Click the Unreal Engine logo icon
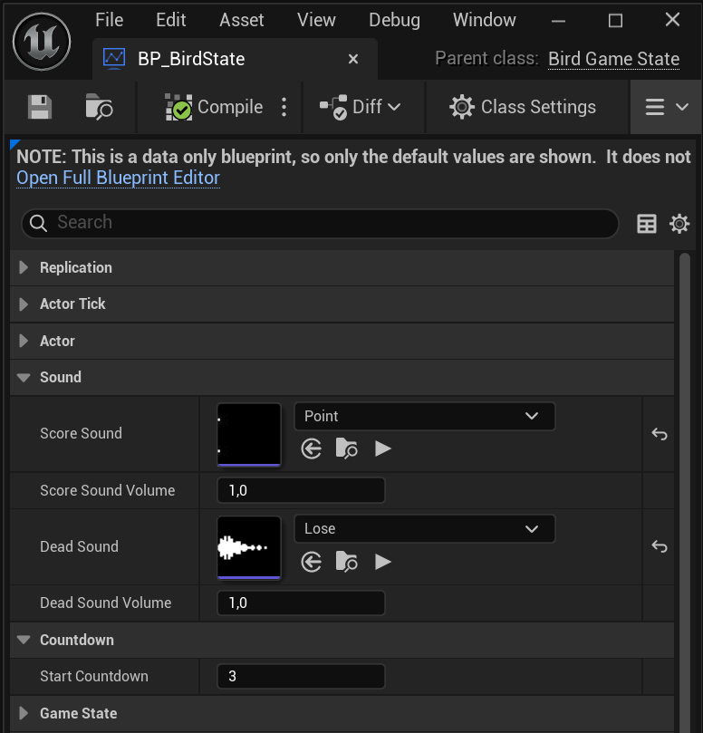Screen dimensions: 703x733 [42, 42]
